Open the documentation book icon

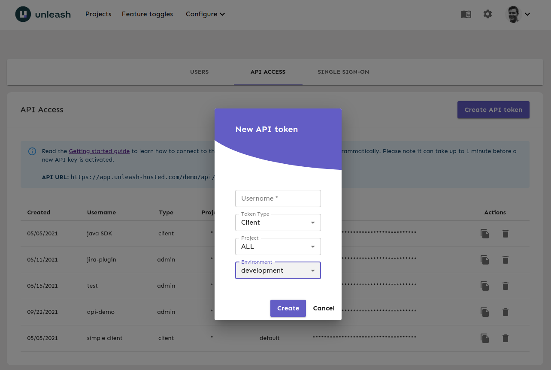466,14
